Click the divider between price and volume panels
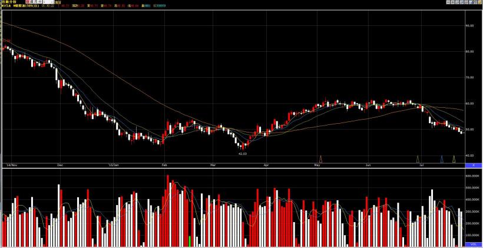483x248 pixels. click(x=236, y=169)
